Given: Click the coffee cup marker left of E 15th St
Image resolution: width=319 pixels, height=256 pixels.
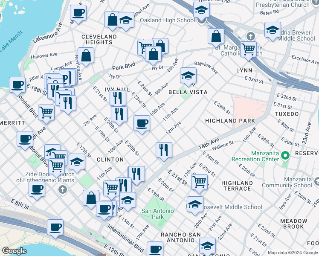Looking at the screenshot, I should coord(104,210).
